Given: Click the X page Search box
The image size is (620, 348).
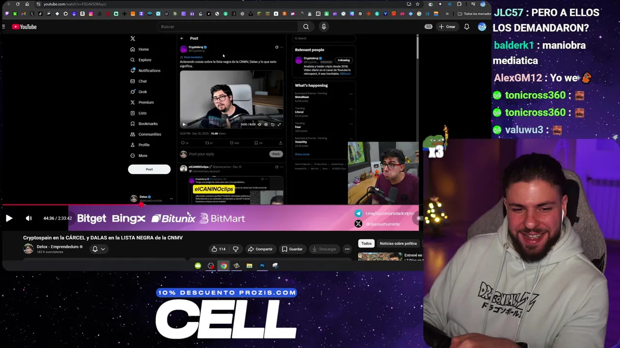Looking at the screenshot, I should click(324, 38).
